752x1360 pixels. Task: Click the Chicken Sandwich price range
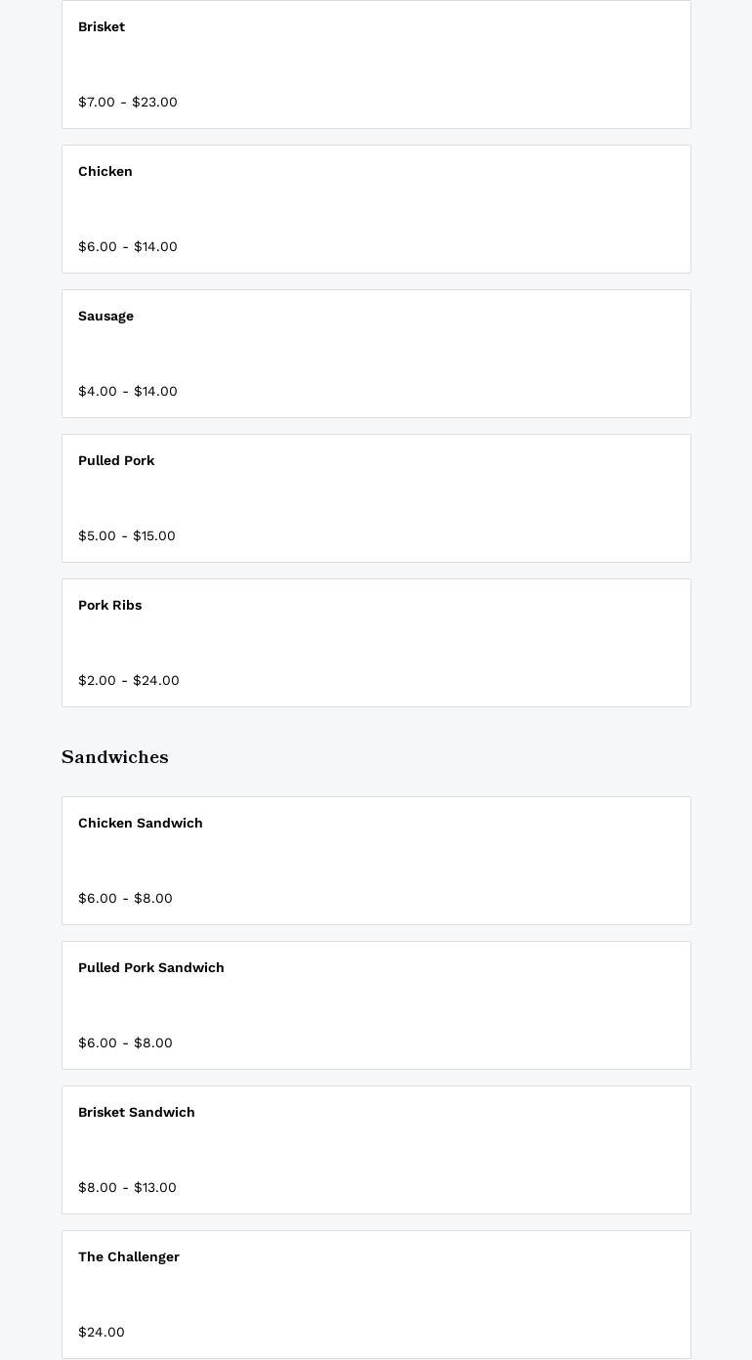tap(125, 899)
